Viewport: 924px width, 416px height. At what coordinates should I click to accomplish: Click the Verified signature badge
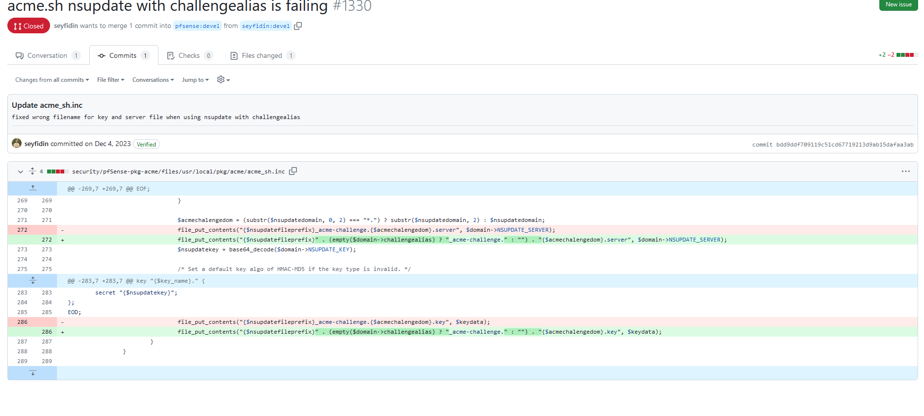pos(146,144)
